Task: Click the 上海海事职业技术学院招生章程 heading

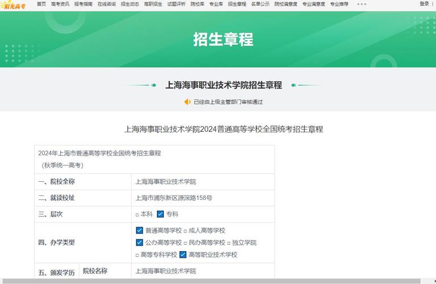Action: point(223,85)
